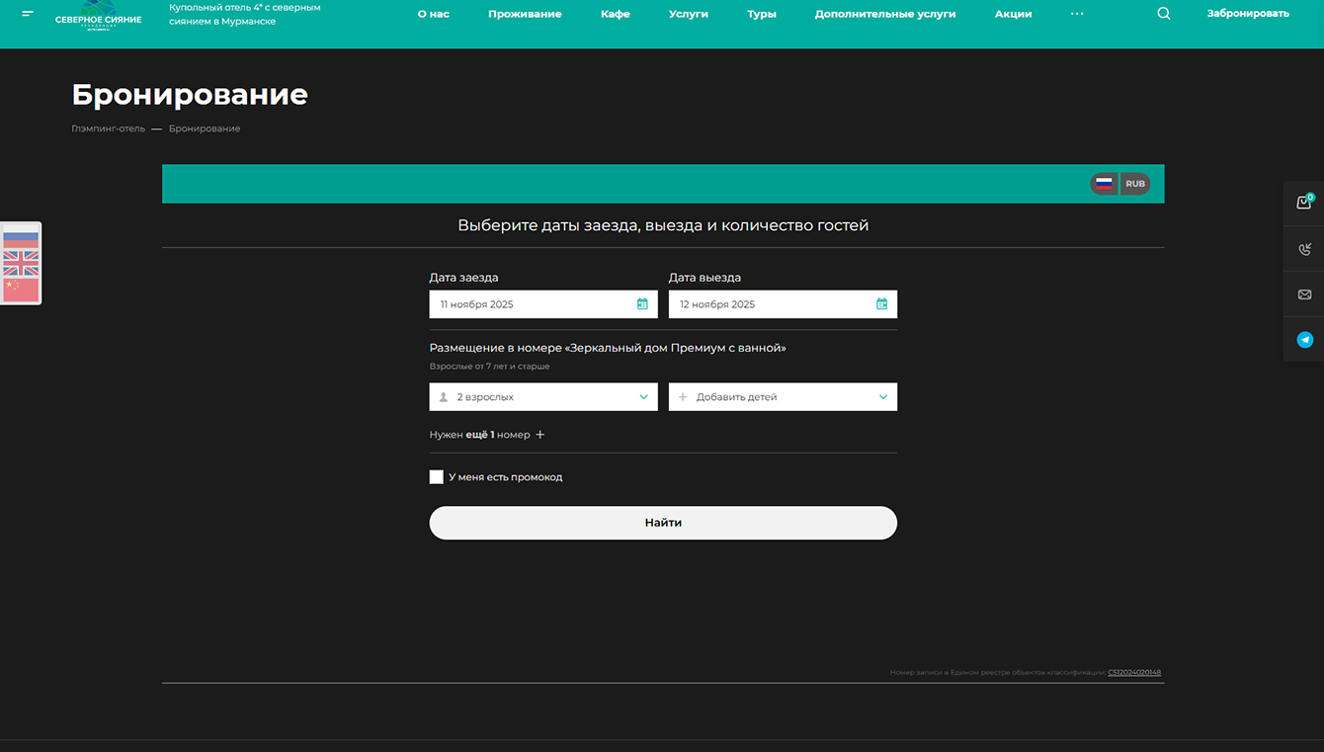Select the Услуги menu item

pos(689,14)
